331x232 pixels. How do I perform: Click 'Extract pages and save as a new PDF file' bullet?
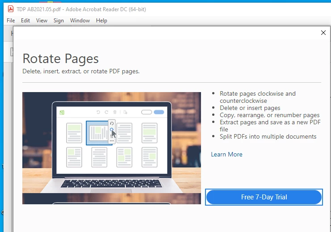[x=270, y=126]
